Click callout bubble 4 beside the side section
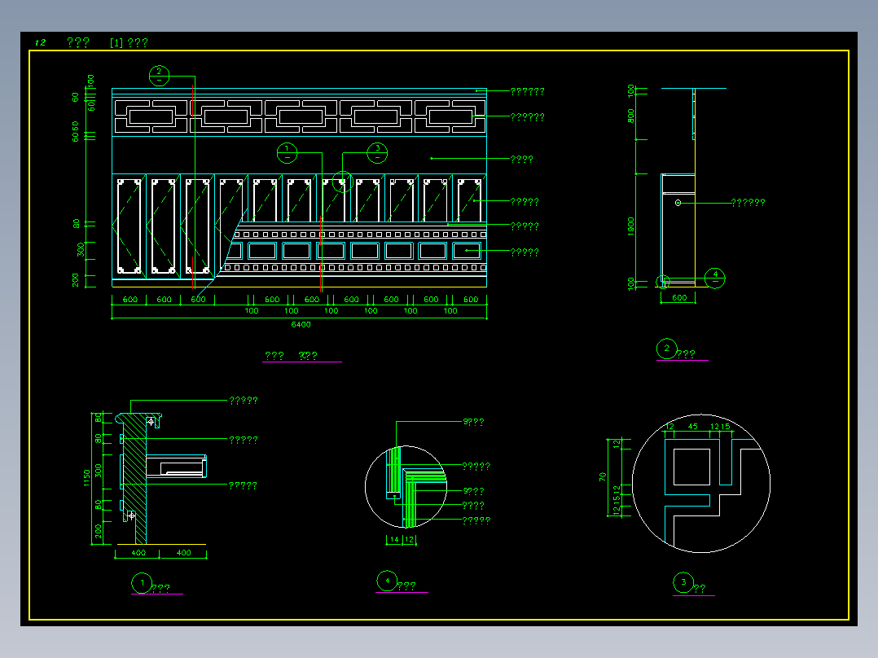This screenshot has width=878, height=658. point(715,278)
